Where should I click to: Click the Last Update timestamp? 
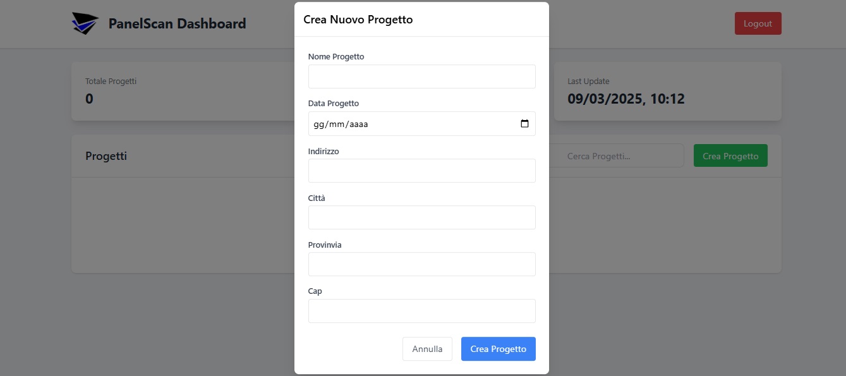click(625, 99)
